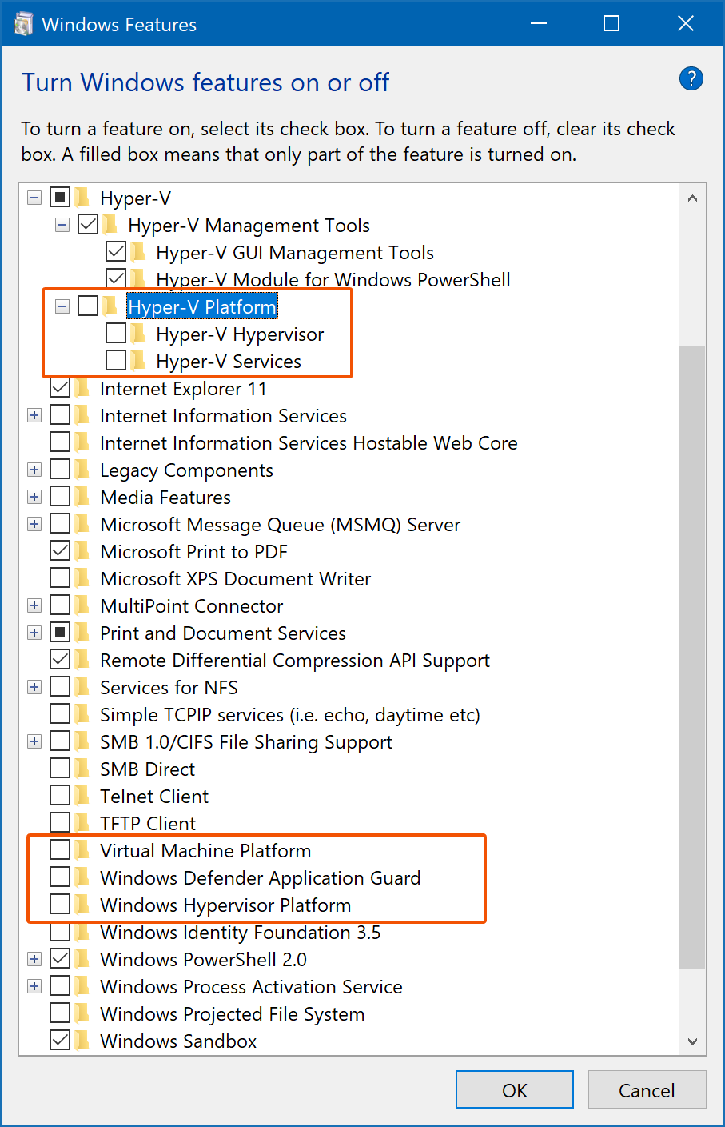The image size is (725, 1127).
Task: Check the Windows Hypervisor Platform box
Action: click(x=60, y=905)
